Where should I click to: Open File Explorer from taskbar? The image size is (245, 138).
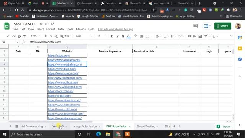coord(108,134)
